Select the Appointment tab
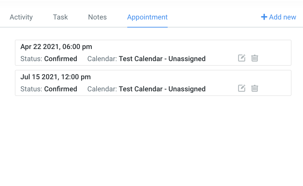 147,17
